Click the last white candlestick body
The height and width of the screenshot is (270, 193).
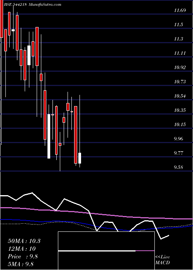[x=80, y=158]
